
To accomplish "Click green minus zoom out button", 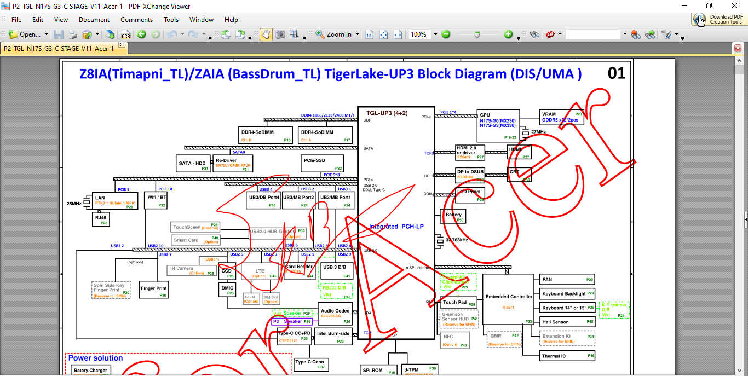I will (x=446, y=34).
